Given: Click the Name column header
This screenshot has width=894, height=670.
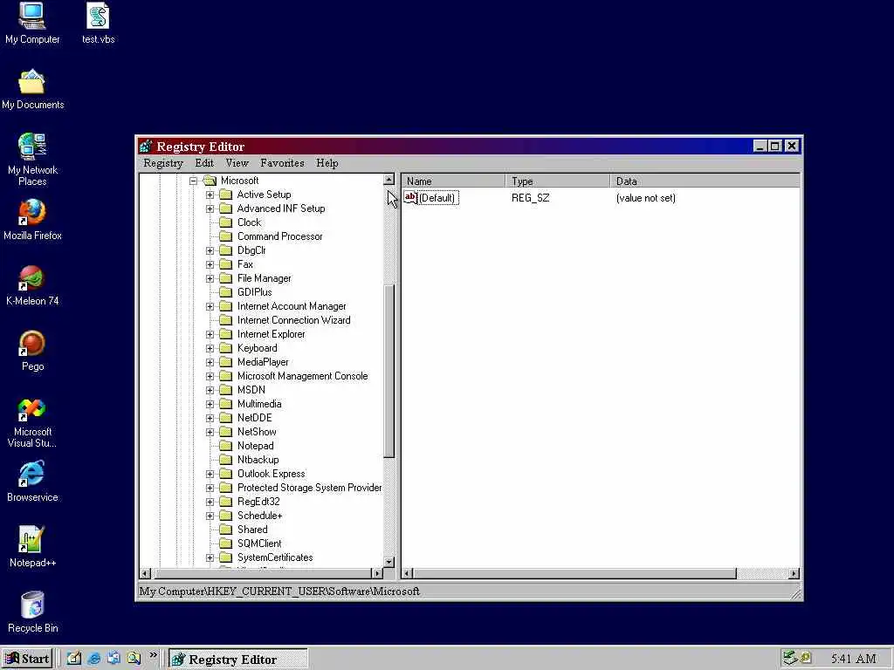Looking at the screenshot, I should click(453, 181).
